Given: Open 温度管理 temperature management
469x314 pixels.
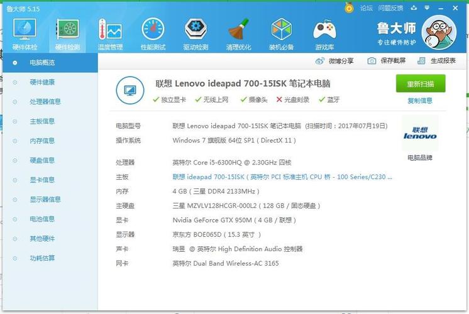Looking at the screenshot, I should 111,35.
